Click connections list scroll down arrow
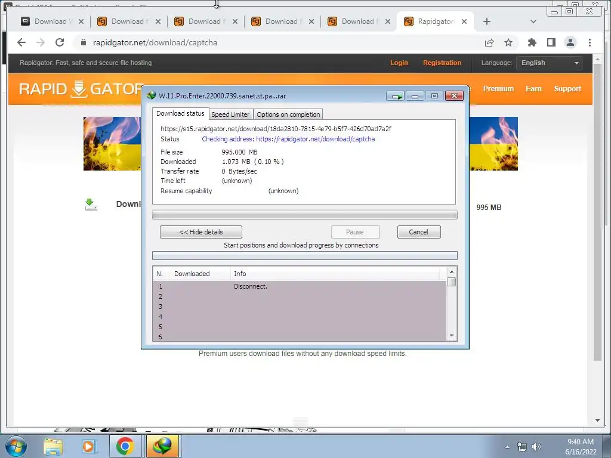Viewport: 611px width, 458px height. click(452, 336)
